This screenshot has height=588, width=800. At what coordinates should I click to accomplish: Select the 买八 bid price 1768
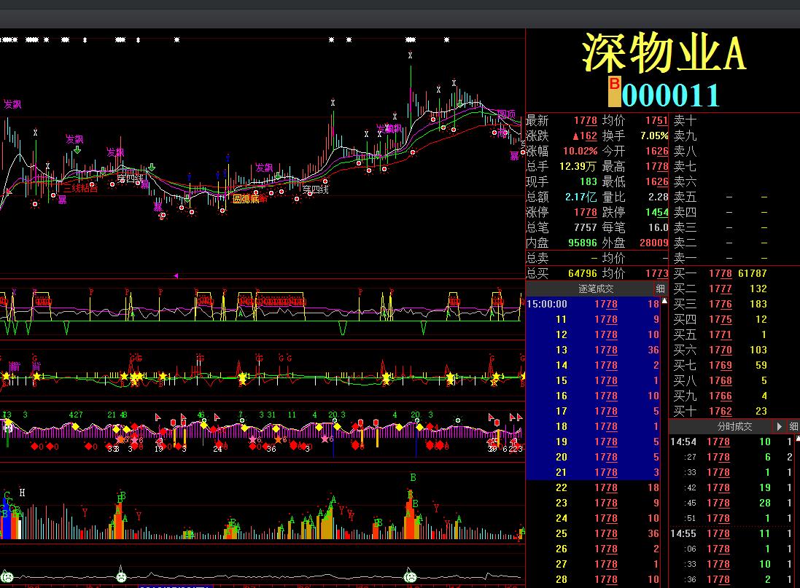[721, 381]
